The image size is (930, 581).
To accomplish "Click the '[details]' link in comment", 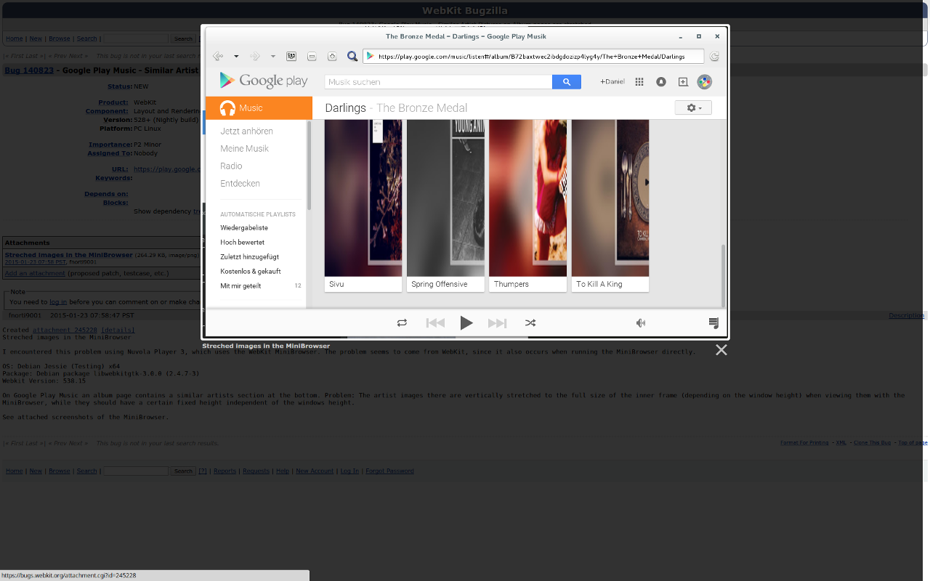I will pos(118,330).
